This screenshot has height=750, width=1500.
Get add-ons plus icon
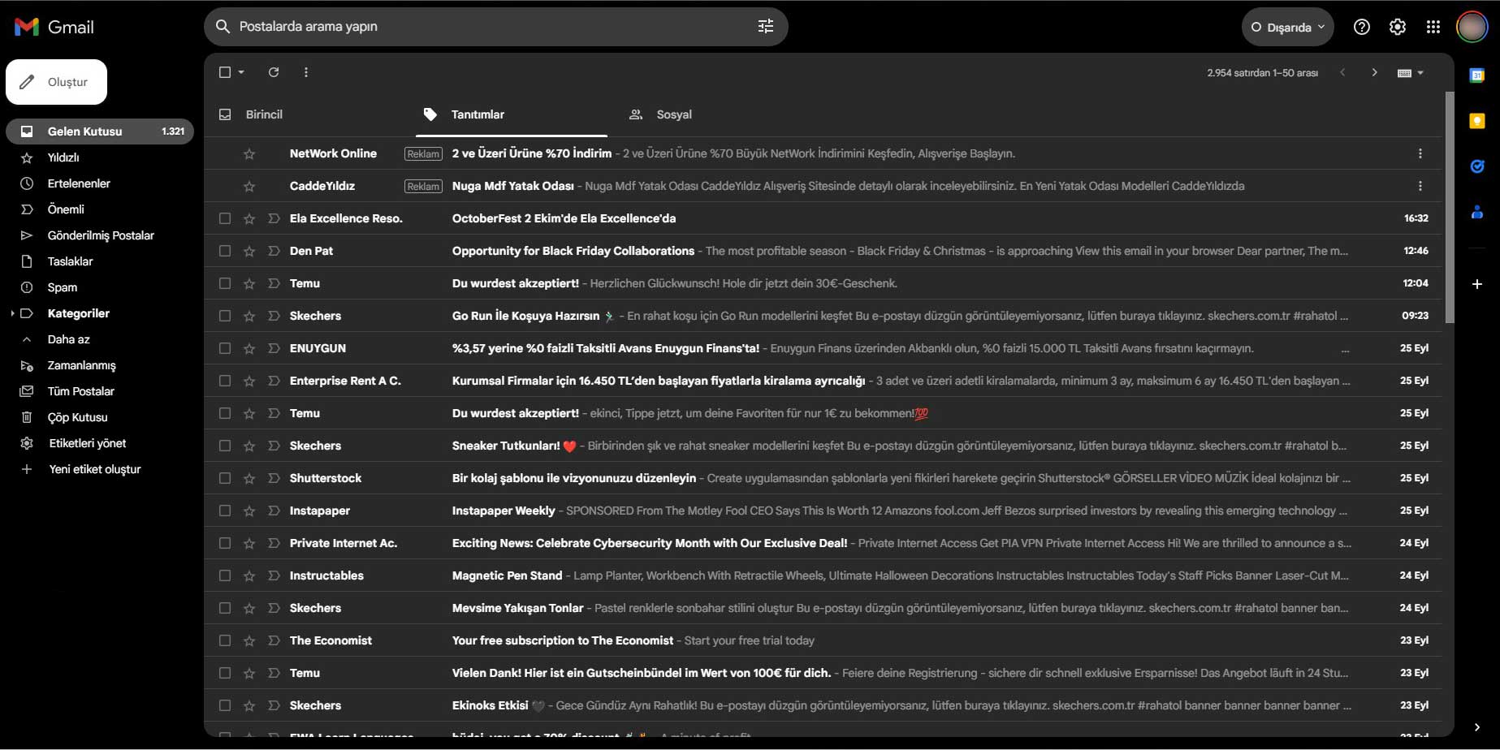pos(1477,284)
